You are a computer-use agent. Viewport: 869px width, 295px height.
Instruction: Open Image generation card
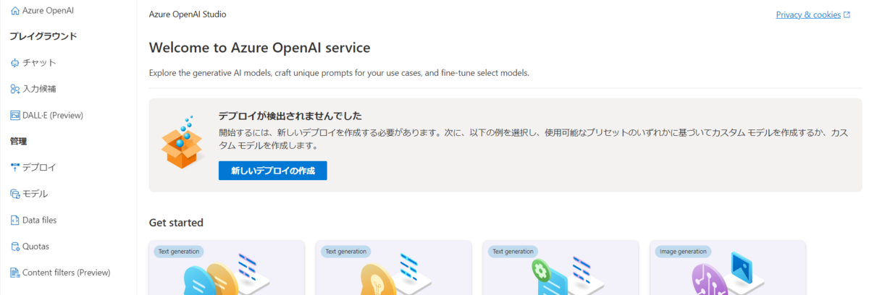[728, 268]
